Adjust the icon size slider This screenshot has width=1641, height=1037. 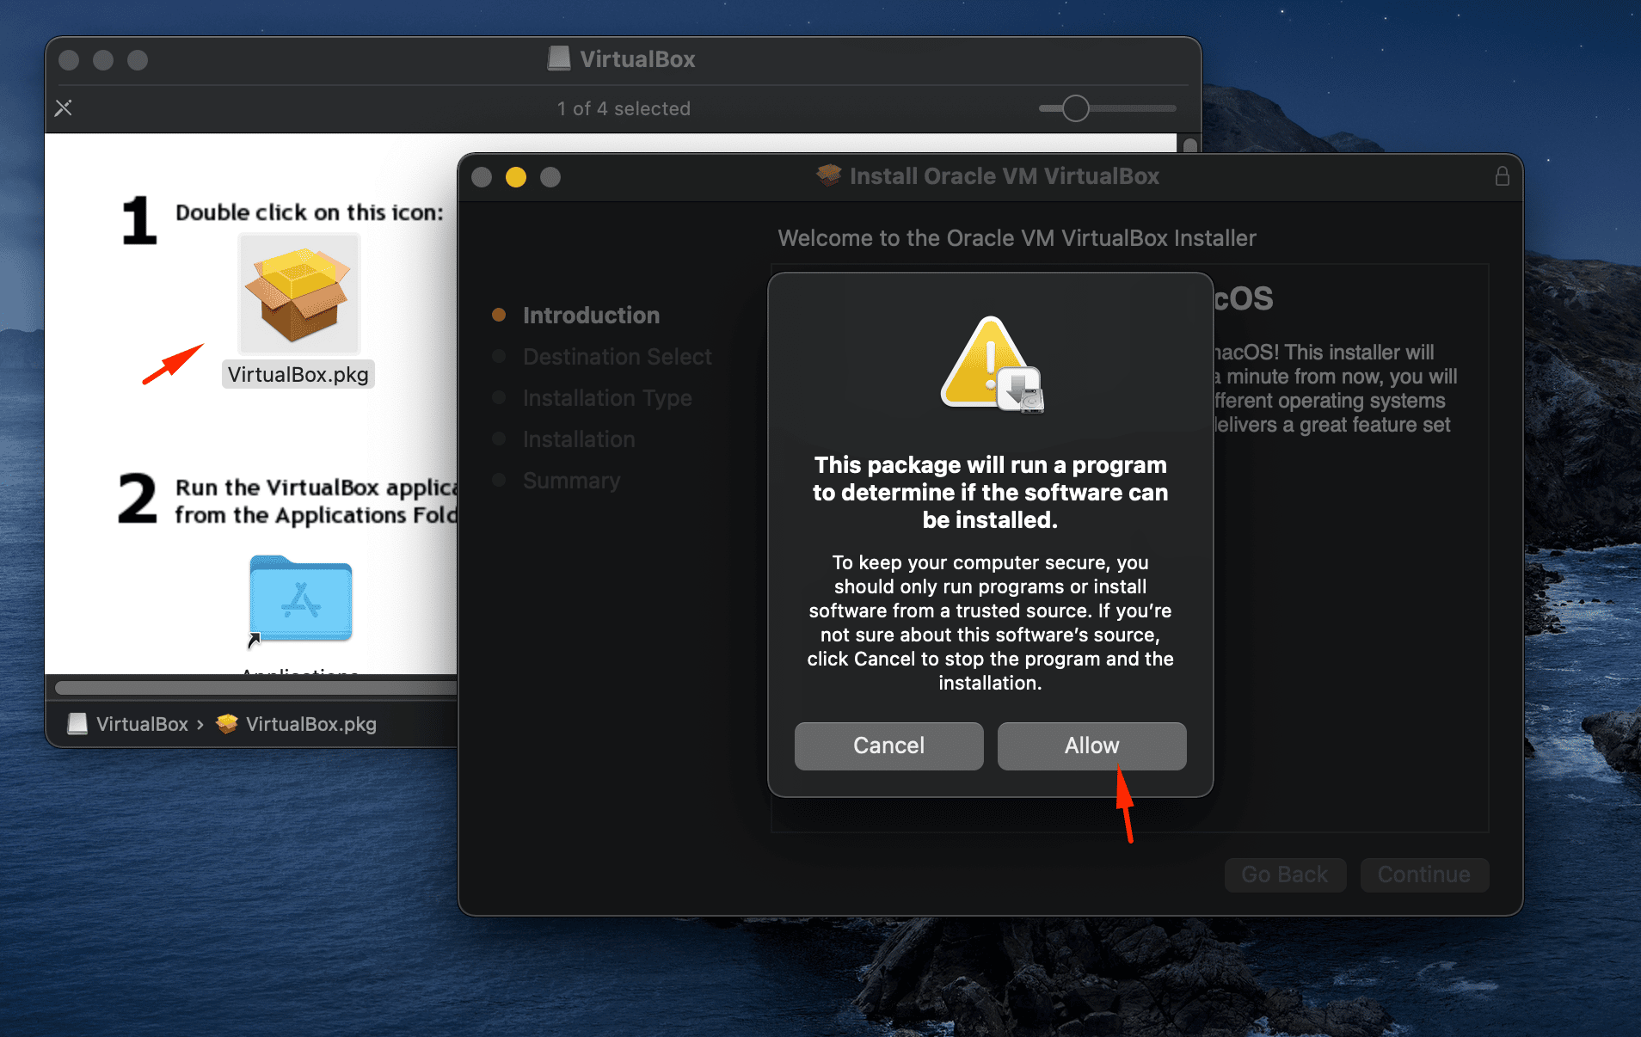pyautogui.click(x=1074, y=108)
